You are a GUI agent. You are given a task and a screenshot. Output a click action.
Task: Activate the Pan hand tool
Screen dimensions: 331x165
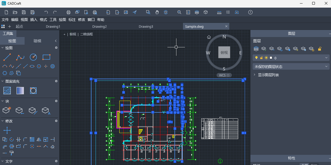click(x=157, y=12)
